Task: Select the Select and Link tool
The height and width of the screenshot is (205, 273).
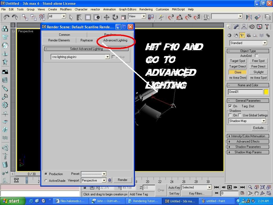Action: pyautogui.click(x=25, y=17)
